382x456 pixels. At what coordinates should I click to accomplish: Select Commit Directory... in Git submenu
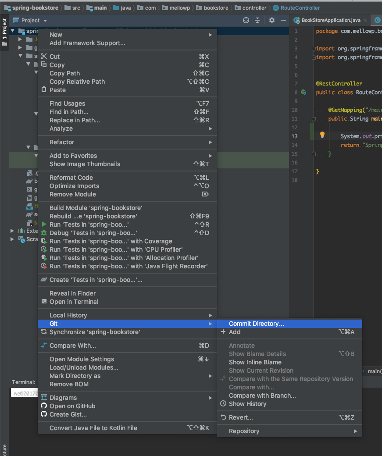tap(289, 324)
